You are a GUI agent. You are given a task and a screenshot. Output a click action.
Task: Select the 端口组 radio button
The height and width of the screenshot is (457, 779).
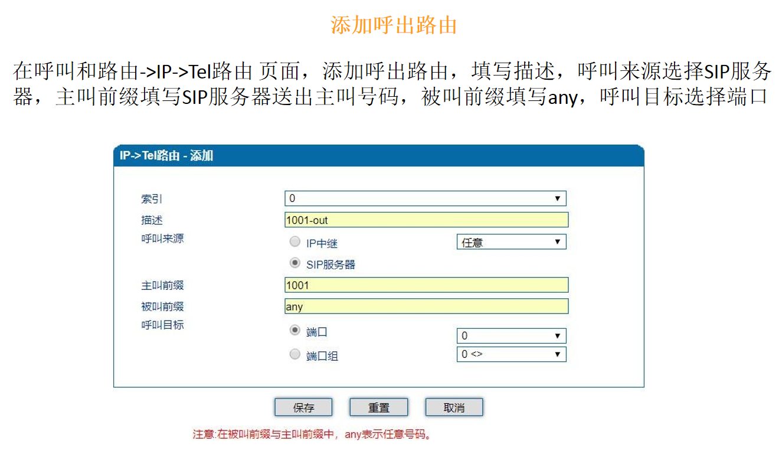(294, 354)
